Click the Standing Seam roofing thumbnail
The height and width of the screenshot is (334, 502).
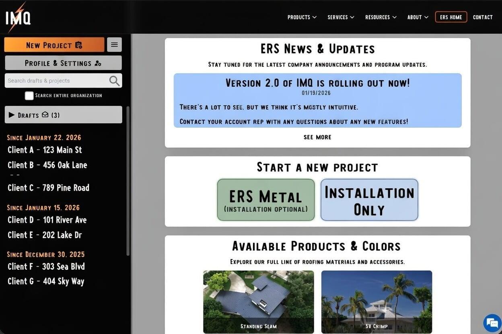coord(258,302)
